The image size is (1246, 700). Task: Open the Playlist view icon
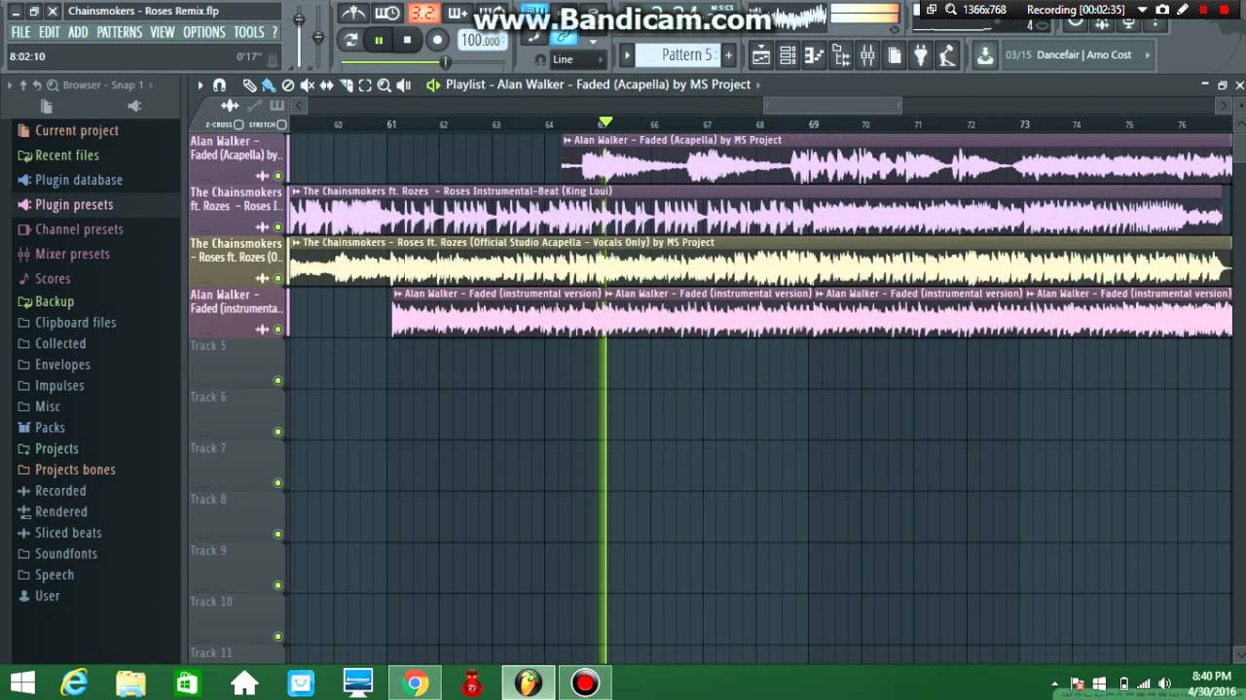761,55
